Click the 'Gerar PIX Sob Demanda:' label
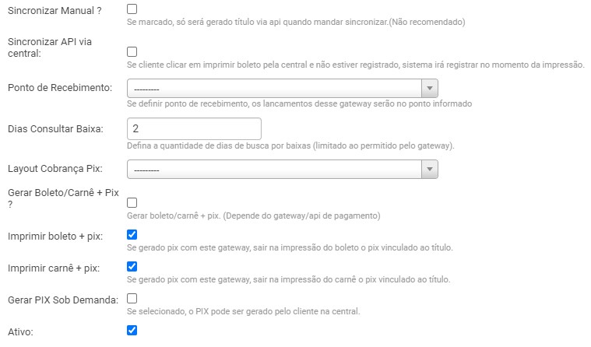 click(x=62, y=300)
